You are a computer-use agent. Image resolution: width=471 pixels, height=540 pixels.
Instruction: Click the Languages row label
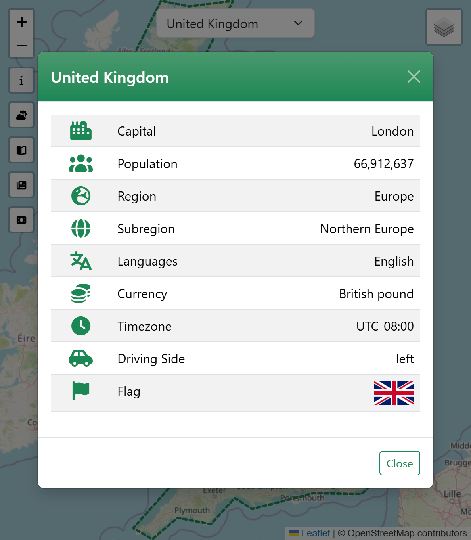tap(147, 261)
